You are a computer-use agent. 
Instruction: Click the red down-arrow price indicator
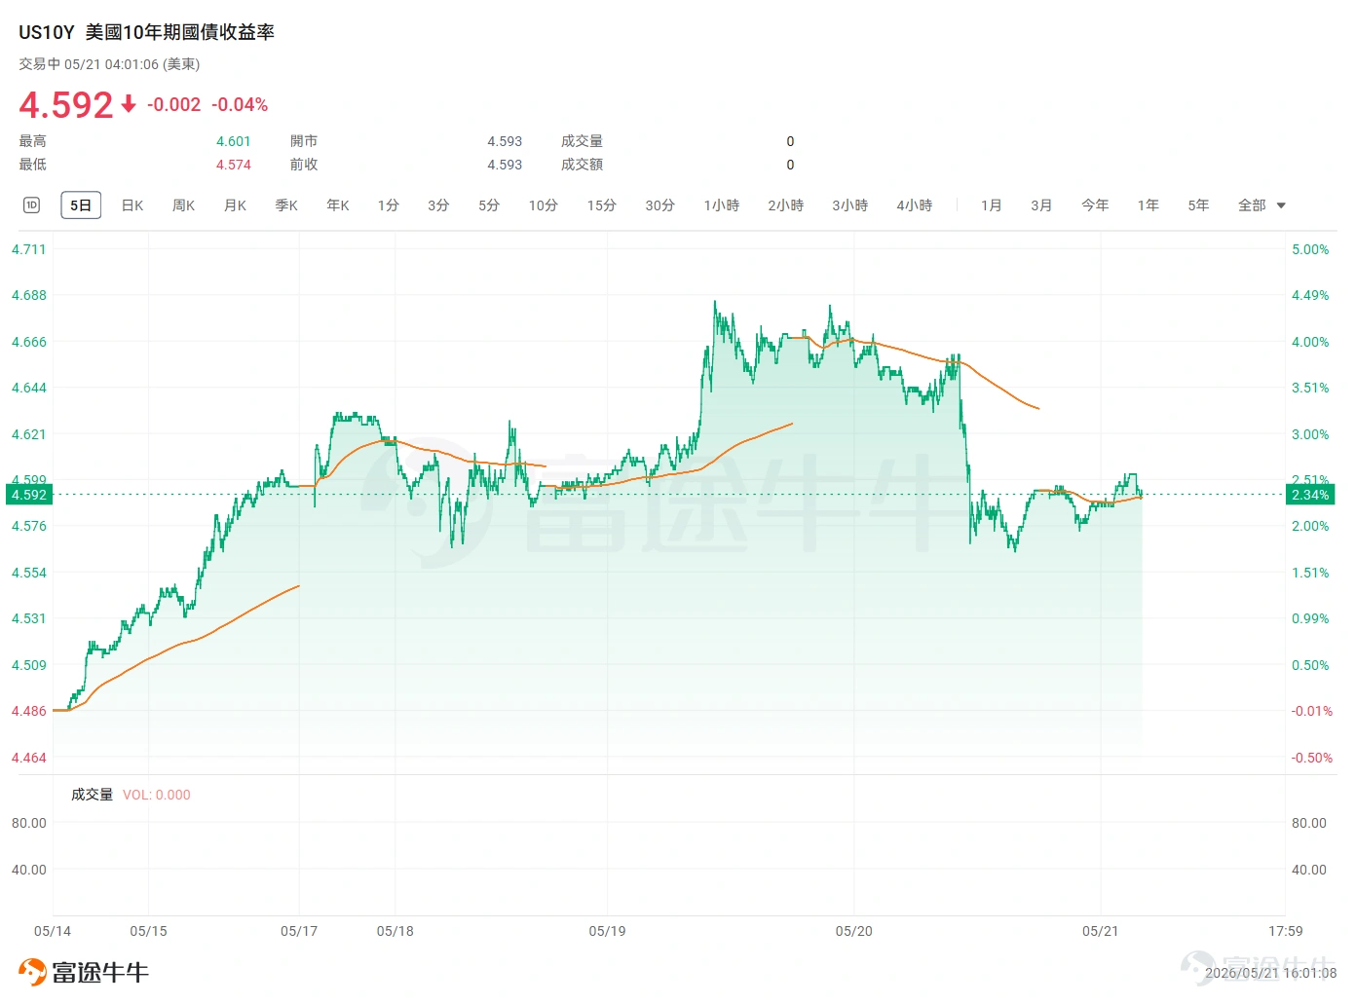(129, 103)
